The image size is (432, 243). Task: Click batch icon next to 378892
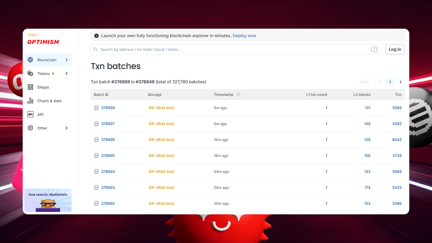click(x=96, y=204)
